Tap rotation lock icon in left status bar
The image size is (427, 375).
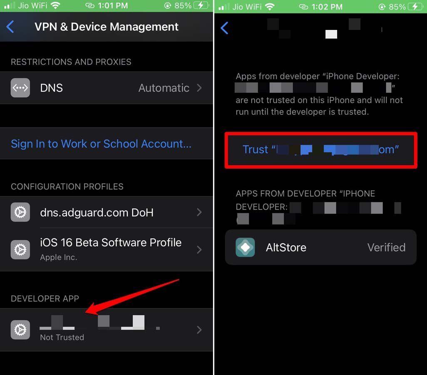coord(168,5)
